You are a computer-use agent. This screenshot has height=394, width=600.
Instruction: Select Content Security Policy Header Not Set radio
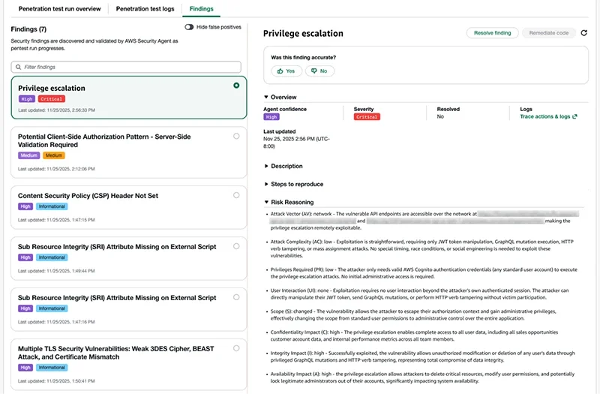[x=236, y=195]
